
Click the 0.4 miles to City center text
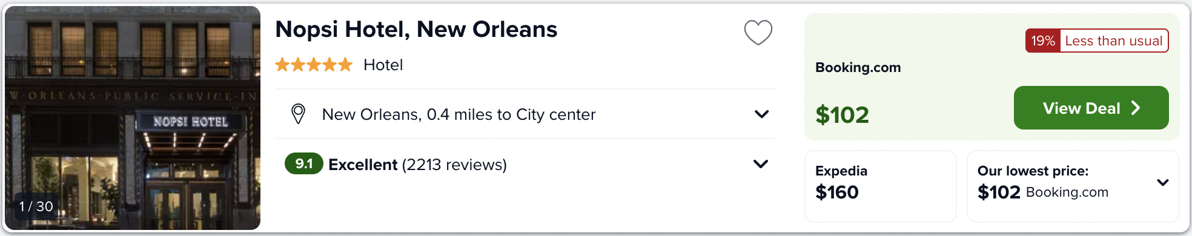pyautogui.click(x=511, y=114)
